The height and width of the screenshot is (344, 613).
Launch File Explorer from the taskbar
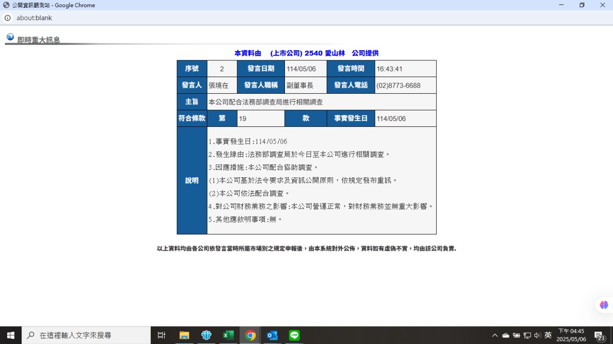(184, 335)
